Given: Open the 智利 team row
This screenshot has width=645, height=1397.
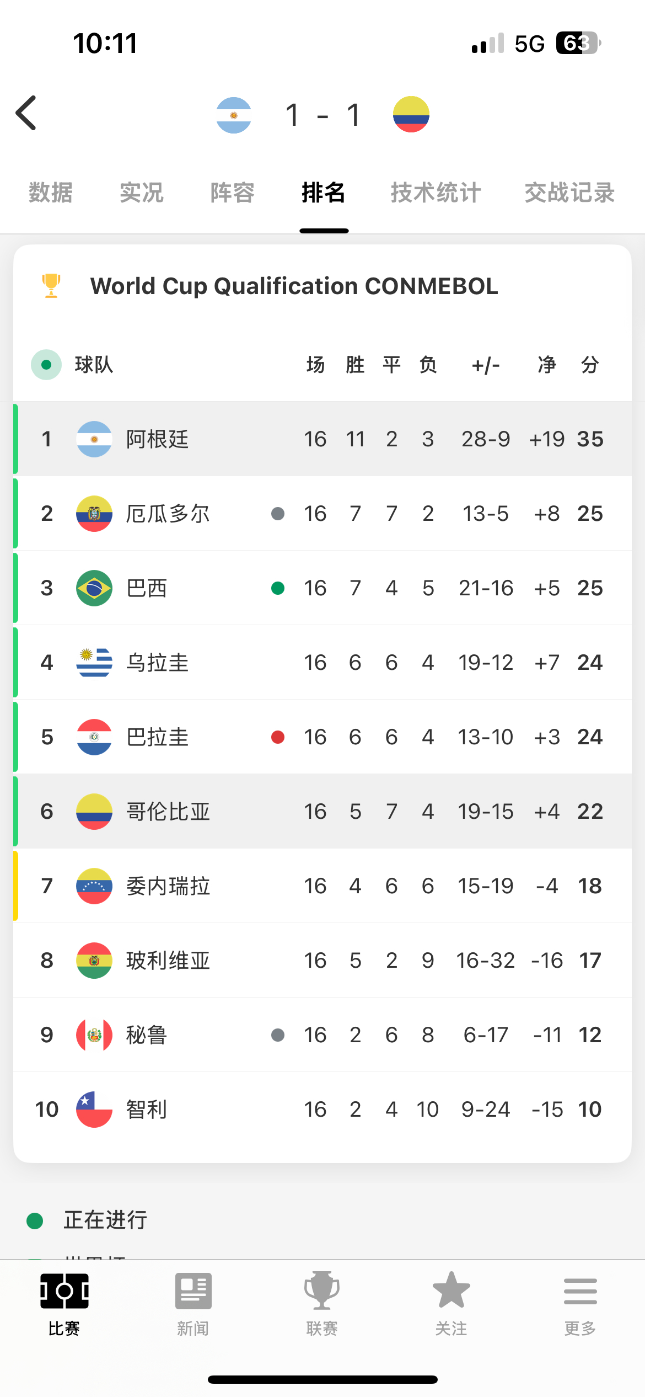Looking at the screenshot, I should tap(322, 1110).
